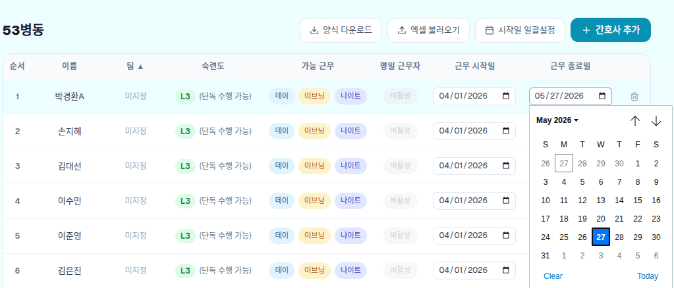Sort by the 팀 column header

coord(135,66)
